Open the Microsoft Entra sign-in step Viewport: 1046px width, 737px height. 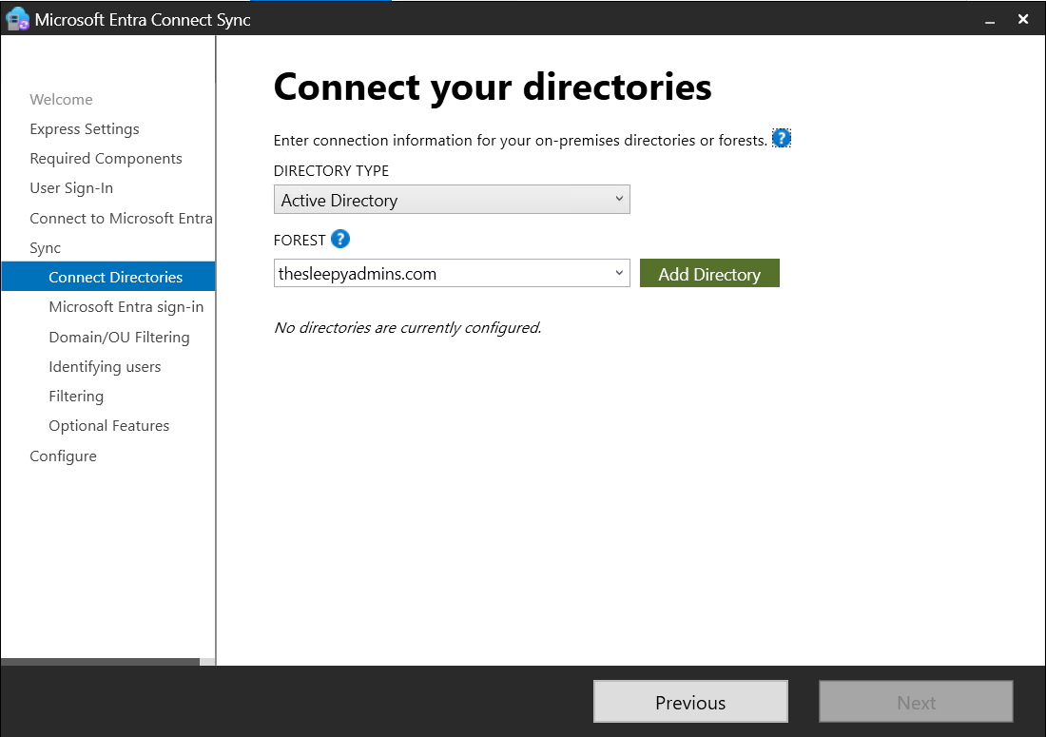(x=126, y=306)
